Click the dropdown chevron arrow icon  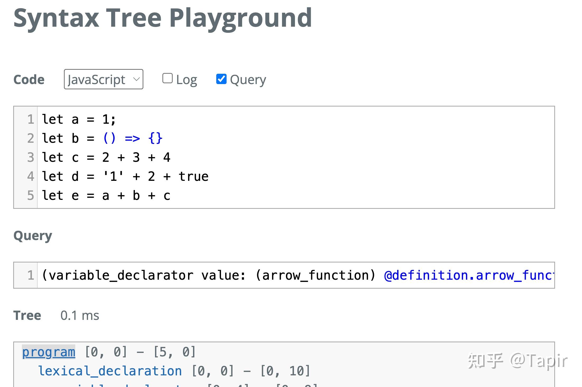click(136, 79)
